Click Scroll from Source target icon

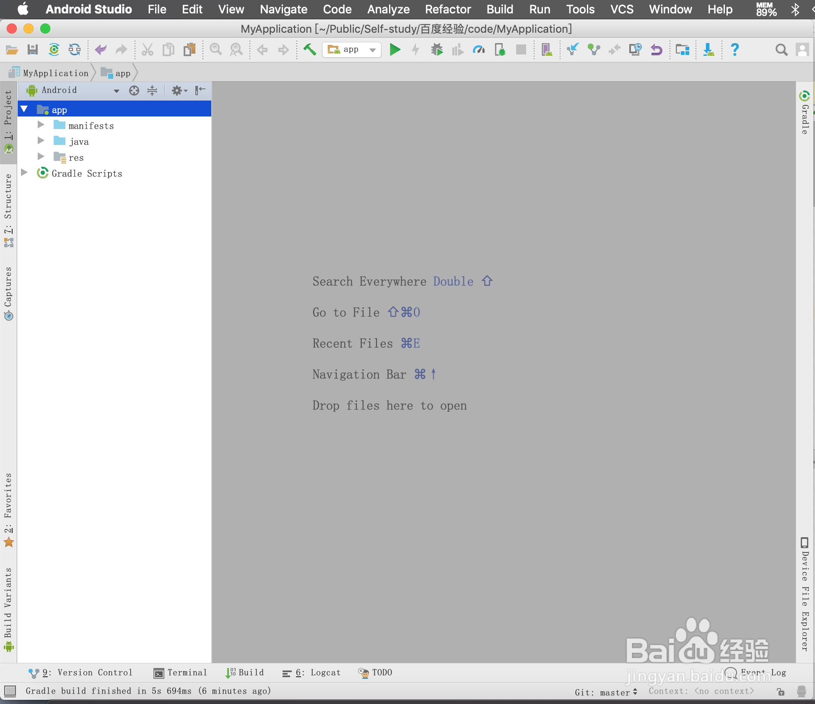[134, 91]
